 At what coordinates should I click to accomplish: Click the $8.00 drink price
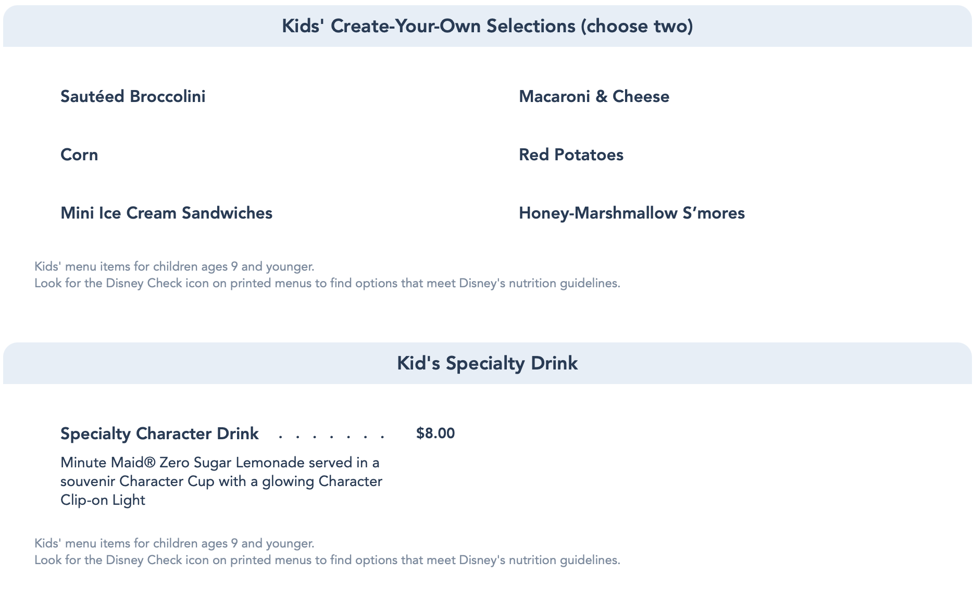(x=435, y=433)
